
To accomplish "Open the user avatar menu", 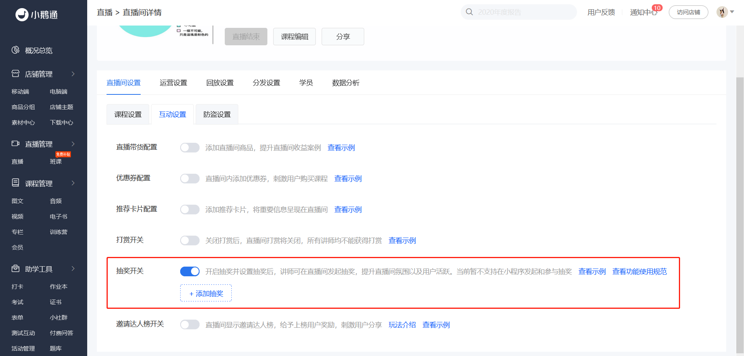I will click(722, 12).
